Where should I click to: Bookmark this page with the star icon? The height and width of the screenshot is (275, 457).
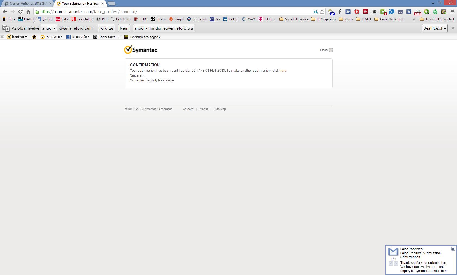[x=322, y=12]
